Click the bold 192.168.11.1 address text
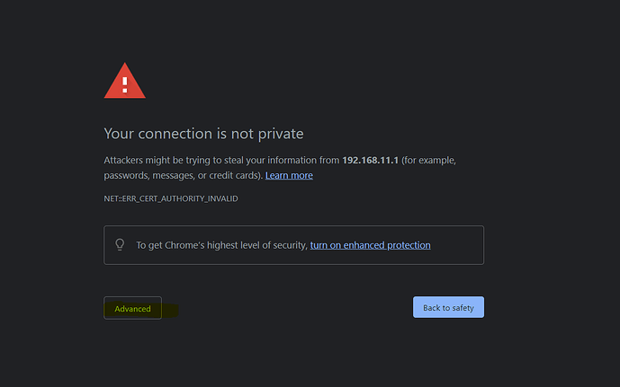The height and width of the screenshot is (387, 620). (370, 160)
